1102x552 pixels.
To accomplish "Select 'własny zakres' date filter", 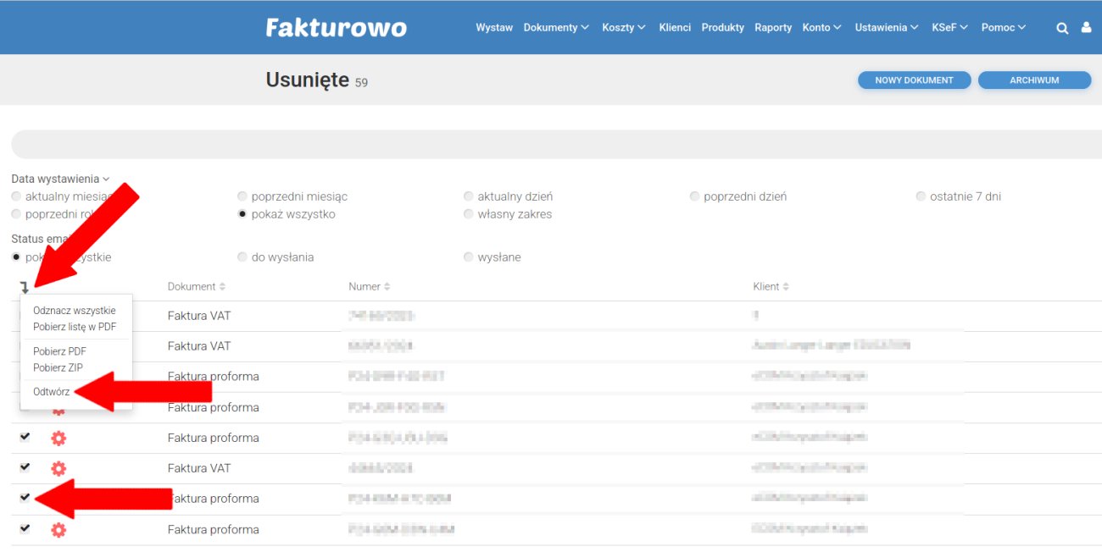I will coord(469,214).
